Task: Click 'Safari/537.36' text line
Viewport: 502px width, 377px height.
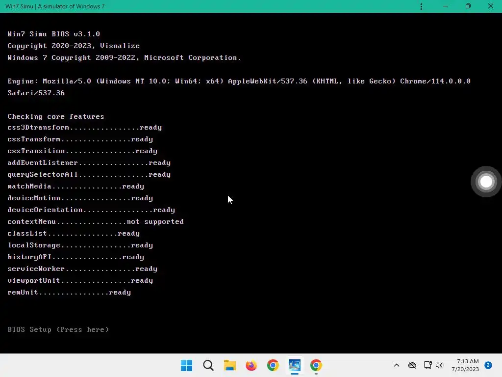Action: click(x=36, y=93)
